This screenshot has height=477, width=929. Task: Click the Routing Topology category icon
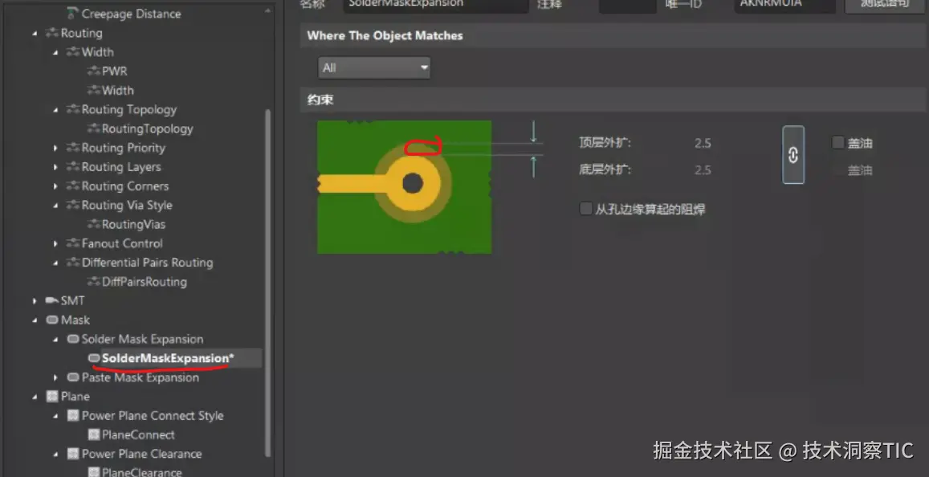pyautogui.click(x=73, y=110)
